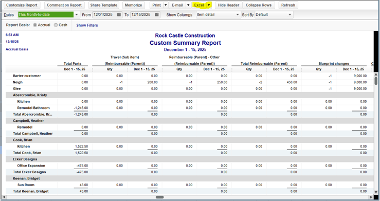This screenshot has width=380, height=201.
Task: Click the horizontal scrollbar thumb
Action: (159, 197)
